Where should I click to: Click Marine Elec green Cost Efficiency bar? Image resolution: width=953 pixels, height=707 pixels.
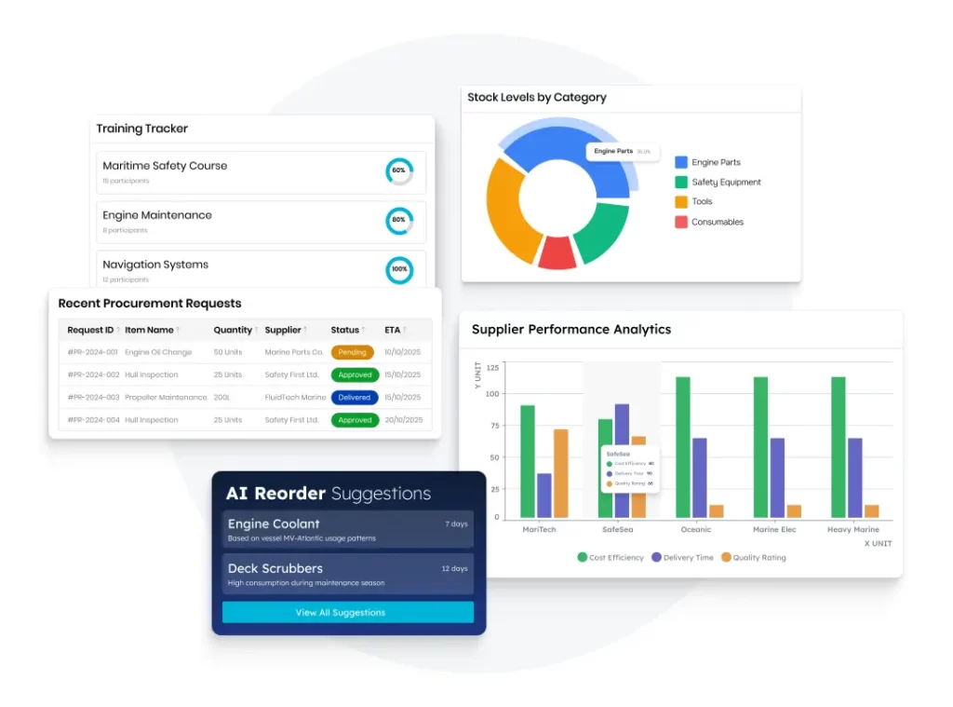(x=760, y=448)
